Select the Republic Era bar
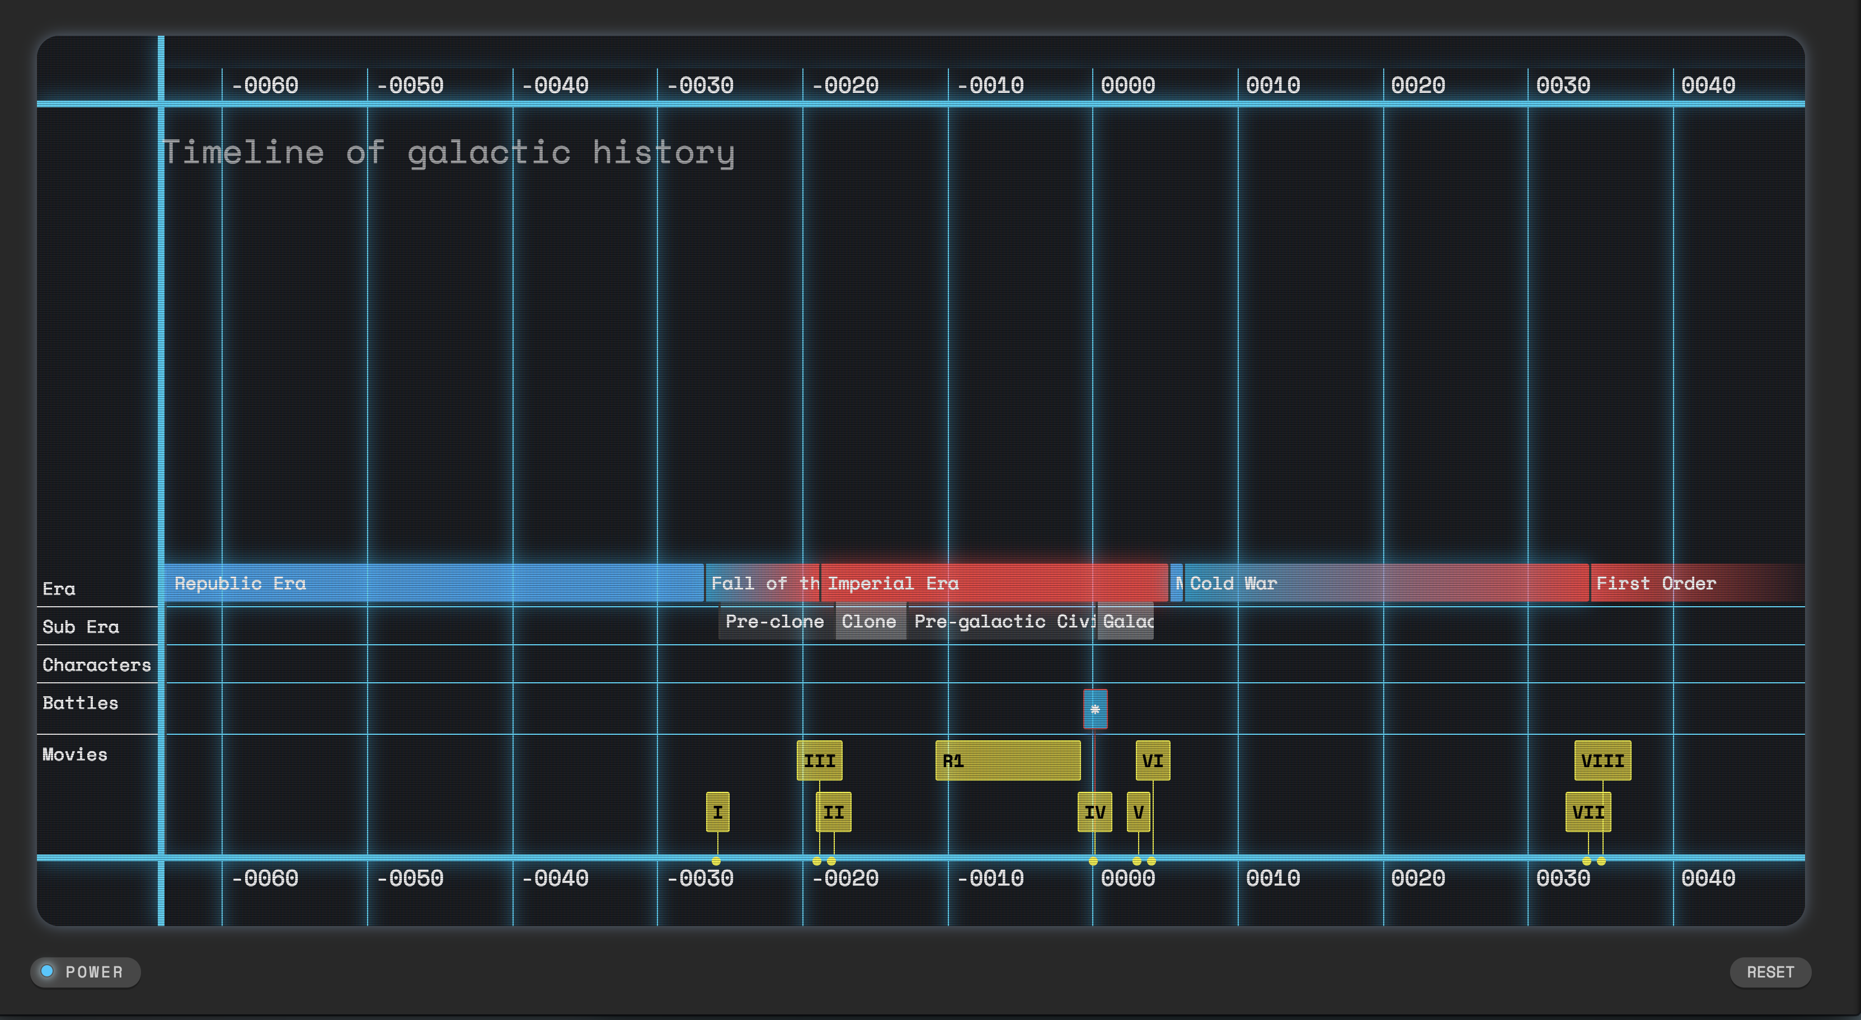The height and width of the screenshot is (1020, 1861). tap(435, 583)
